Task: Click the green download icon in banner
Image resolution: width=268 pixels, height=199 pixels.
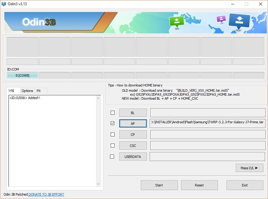Action: 176,21
